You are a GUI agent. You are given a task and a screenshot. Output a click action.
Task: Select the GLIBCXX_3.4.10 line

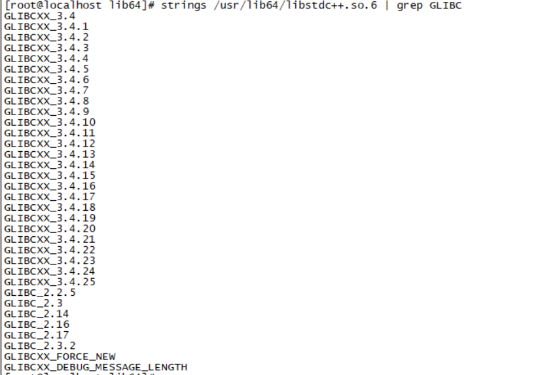(50, 122)
